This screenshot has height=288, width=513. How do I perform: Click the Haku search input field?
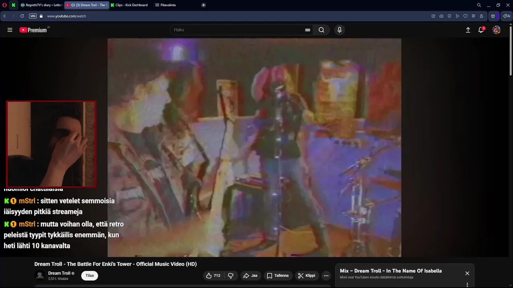238,30
